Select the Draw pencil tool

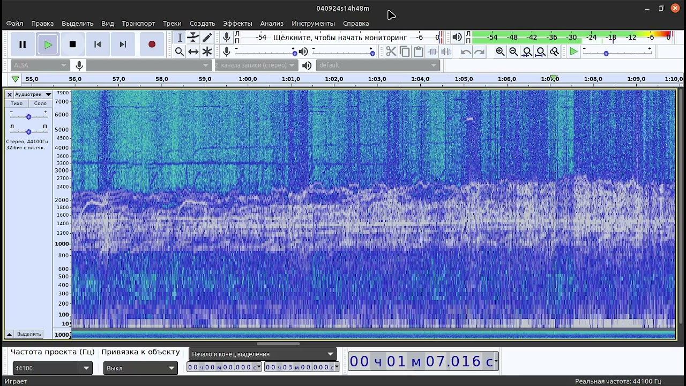[x=207, y=38]
